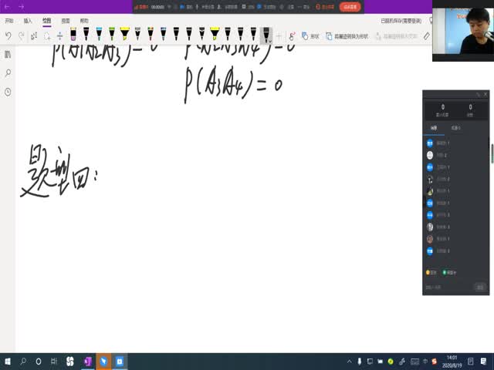Toggle the draw with touch tool
494x370 pixels.
coord(292,36)
